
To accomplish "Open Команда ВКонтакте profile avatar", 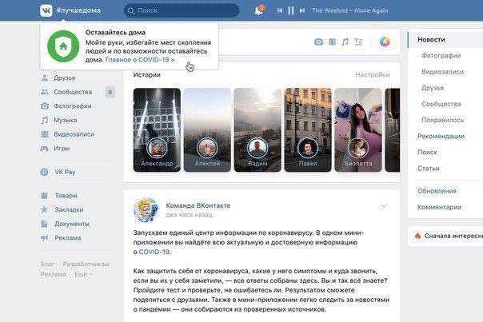I will 146,210.
